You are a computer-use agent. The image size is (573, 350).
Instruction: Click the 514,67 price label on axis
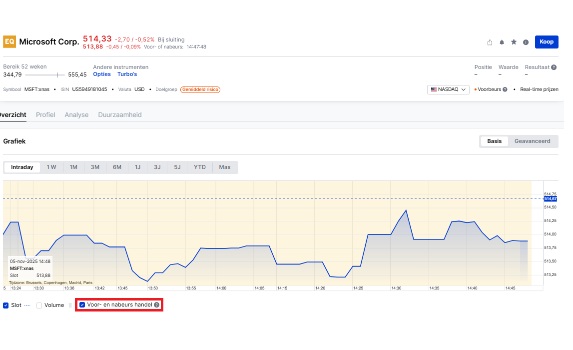point(550,199)
